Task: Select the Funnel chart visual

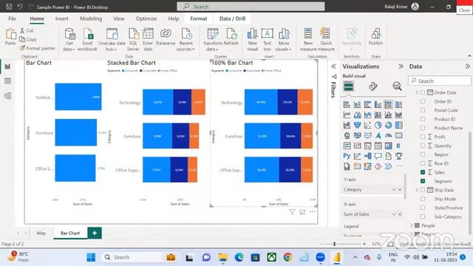Action: tap(358, 125)
